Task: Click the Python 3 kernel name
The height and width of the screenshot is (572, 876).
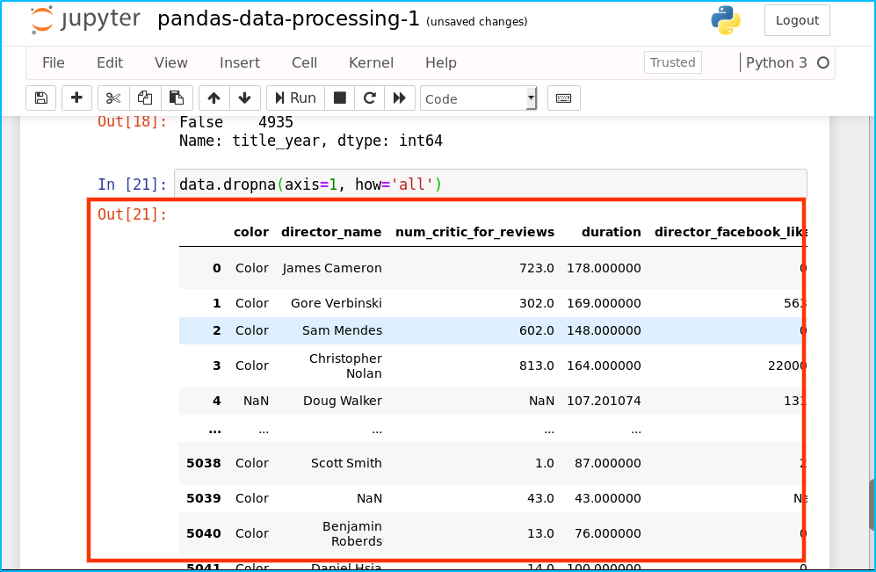Action: tap(776, 62)
